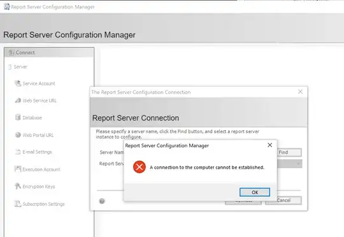Screen dimensions: 344x237
Task: Click the Web Service URL icon
Action: pyautogui.click(x=18, y=100)
